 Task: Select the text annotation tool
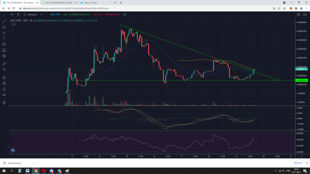pyautogui.click(x=4, y=38)
